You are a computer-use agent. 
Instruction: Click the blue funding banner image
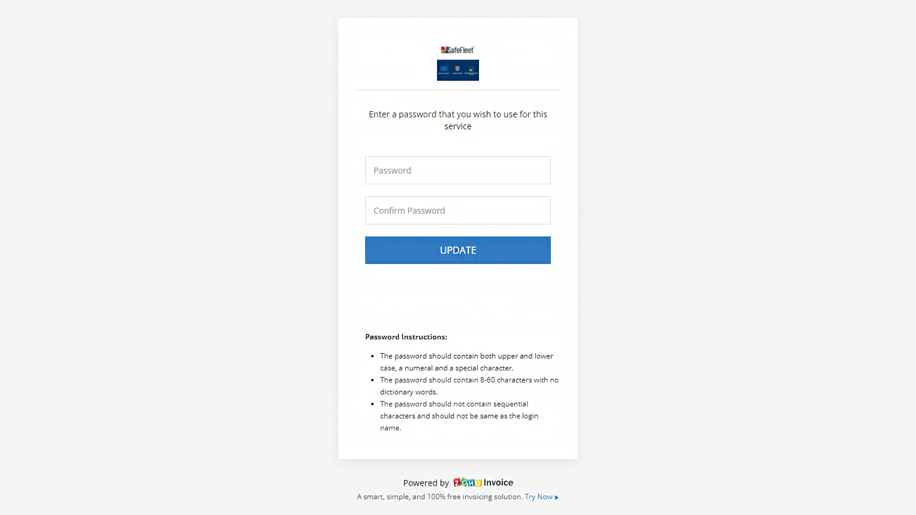458,70
